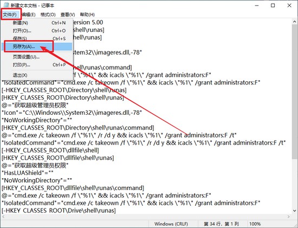Choose 退出(X) to exit Notepad
Screen dimensions: 298x228
[x=37, y=75]
